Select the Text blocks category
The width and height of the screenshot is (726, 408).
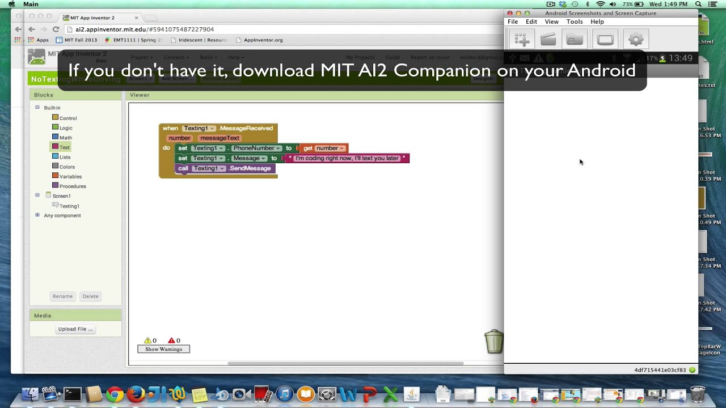(x=61, y=147)
